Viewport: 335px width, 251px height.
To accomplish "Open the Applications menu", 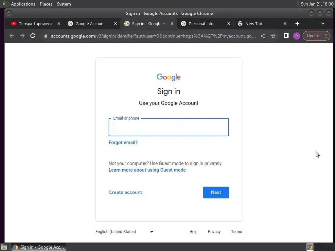I will tap(23, 4).
